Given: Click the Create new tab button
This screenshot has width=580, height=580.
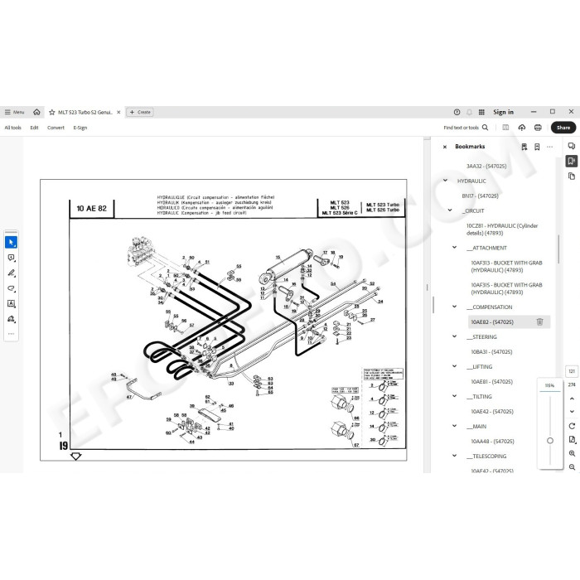Looking at the screenshot, I should (140, 112).
